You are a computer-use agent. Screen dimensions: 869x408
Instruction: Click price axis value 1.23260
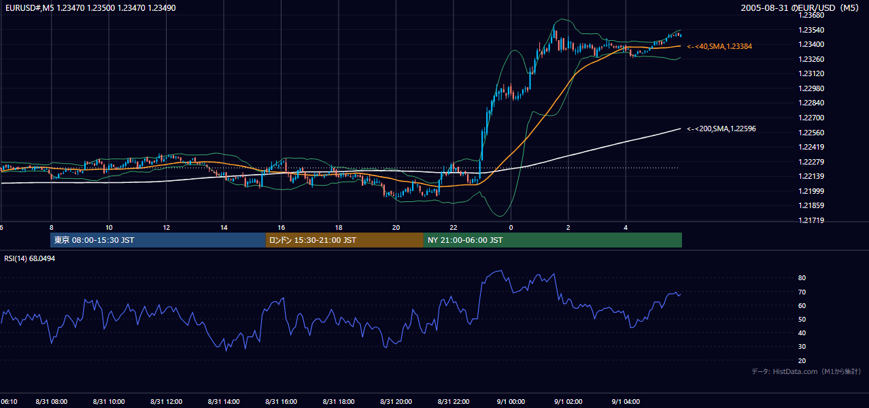click(x=811, y=59)
